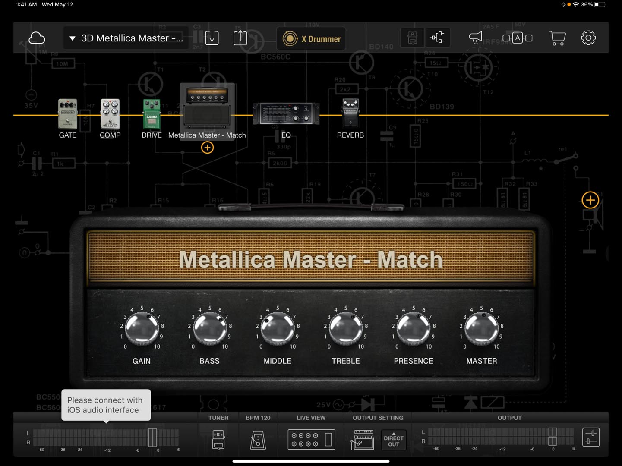Open the X Drummer button
The width and height of the screenshot is (622, 466).
[311, 39]
